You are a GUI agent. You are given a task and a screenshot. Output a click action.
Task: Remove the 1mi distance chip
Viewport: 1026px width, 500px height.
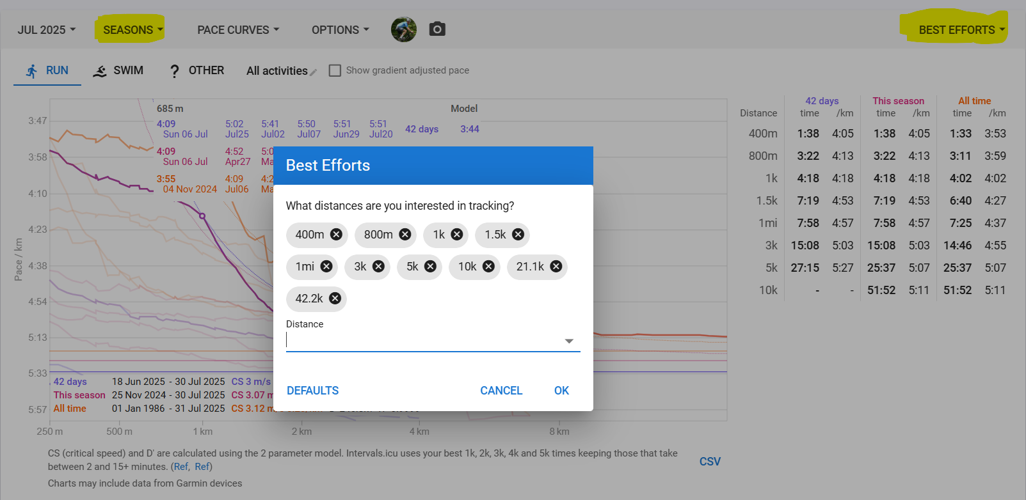click(x=326, y=267)
